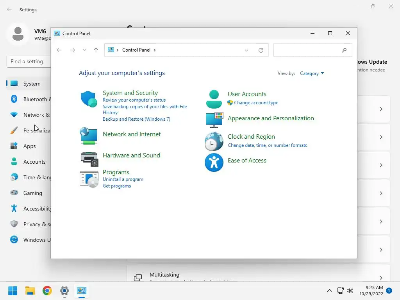
Task: Click Settings window back arrow
Action: [9, 9]
